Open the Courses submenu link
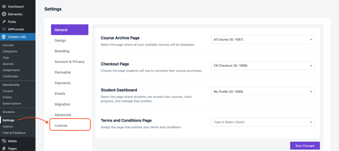Image resolution: width=339 pixels, height=151 pixels. [8, 45]
